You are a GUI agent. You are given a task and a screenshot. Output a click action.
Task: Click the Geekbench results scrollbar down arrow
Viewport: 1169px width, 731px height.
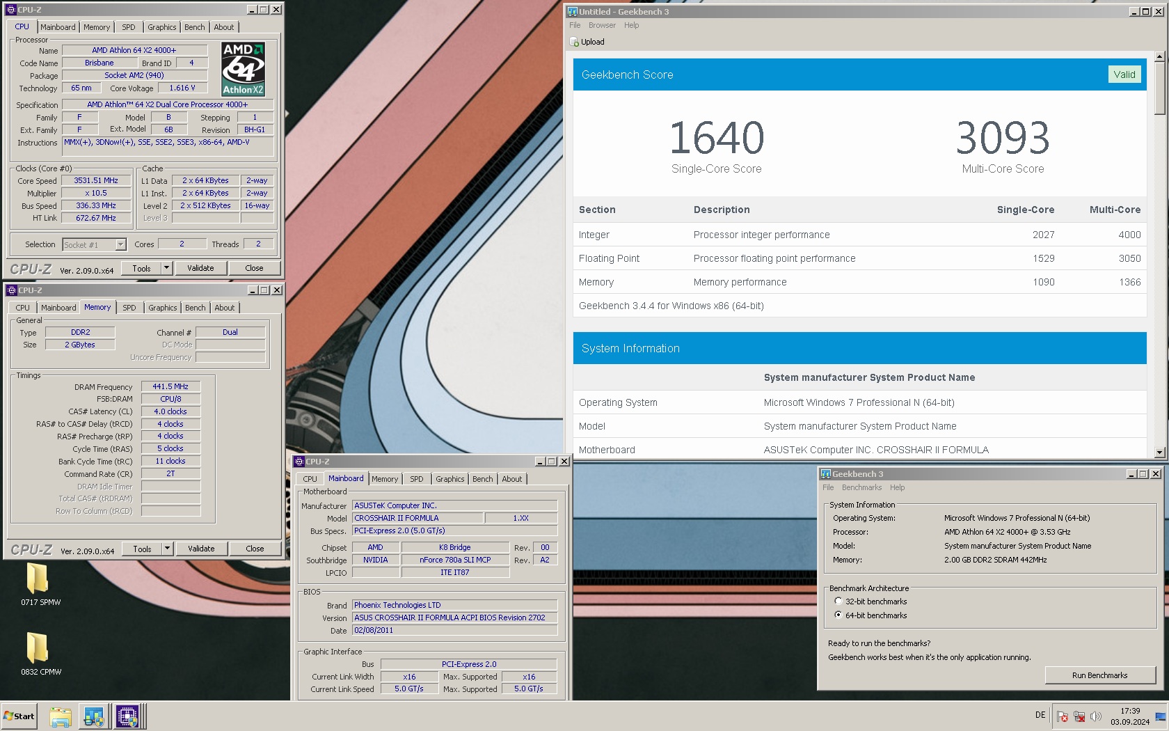[x=1159, y=453]
